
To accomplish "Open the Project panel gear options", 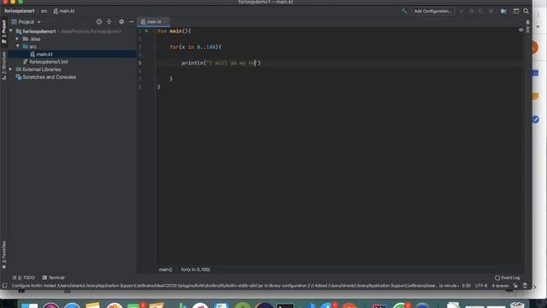I will click(x=121, y=21).
